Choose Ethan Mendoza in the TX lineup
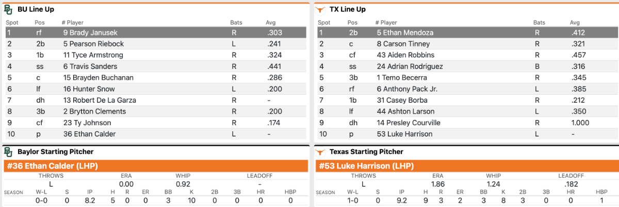The width and height of the screenshot is (619, 207). pyautogui.click(x=405, y=33)
